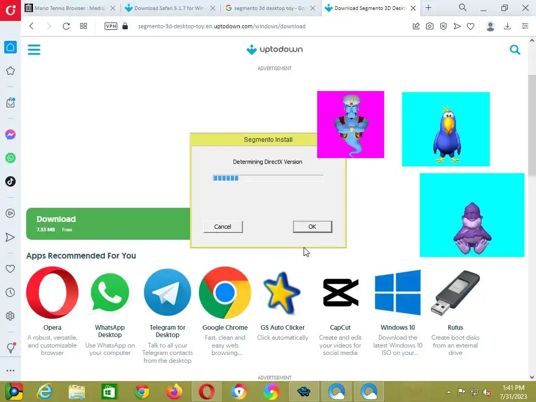The width and height of the screenshot is (536, 402).
Task: Open sidebar heart pinboards icon
Action: click(x=10, y=269)
